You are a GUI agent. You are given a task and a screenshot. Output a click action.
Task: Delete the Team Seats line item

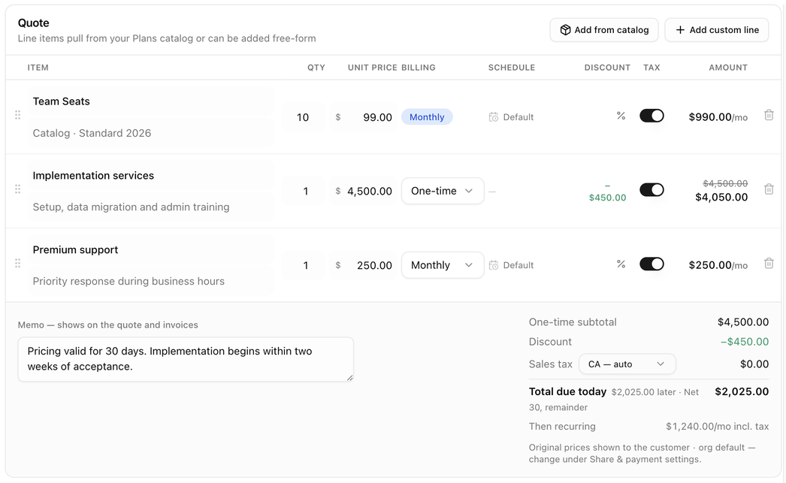click(769, 115)
